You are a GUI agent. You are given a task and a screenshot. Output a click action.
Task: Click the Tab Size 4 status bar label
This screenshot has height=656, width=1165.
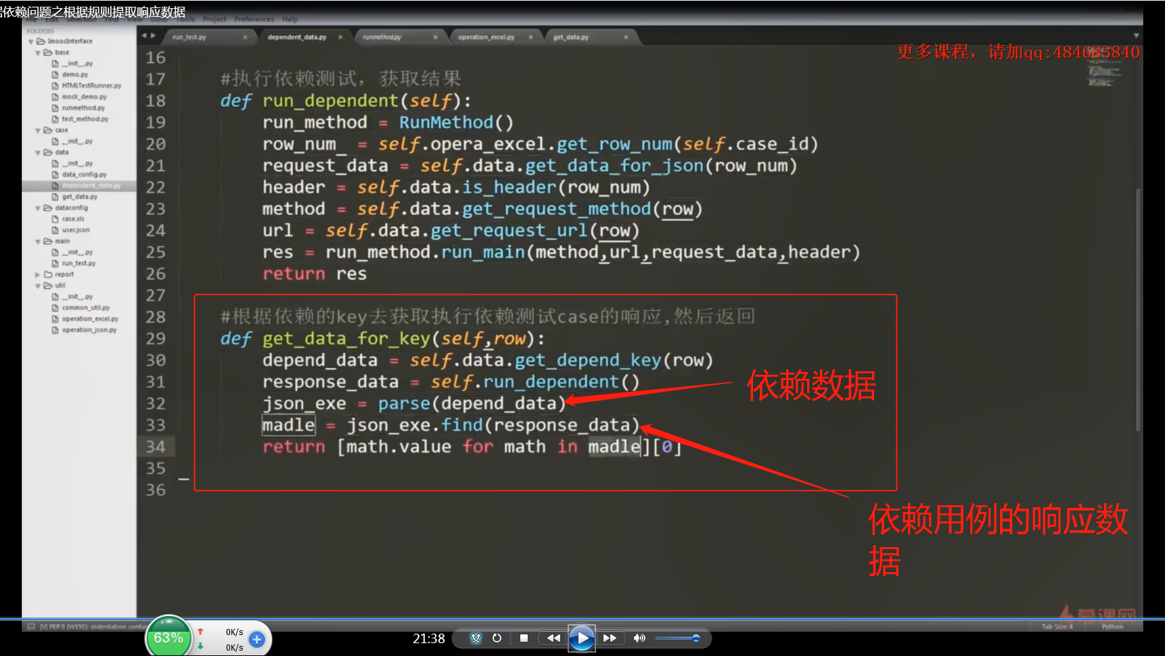[1057, 627]
